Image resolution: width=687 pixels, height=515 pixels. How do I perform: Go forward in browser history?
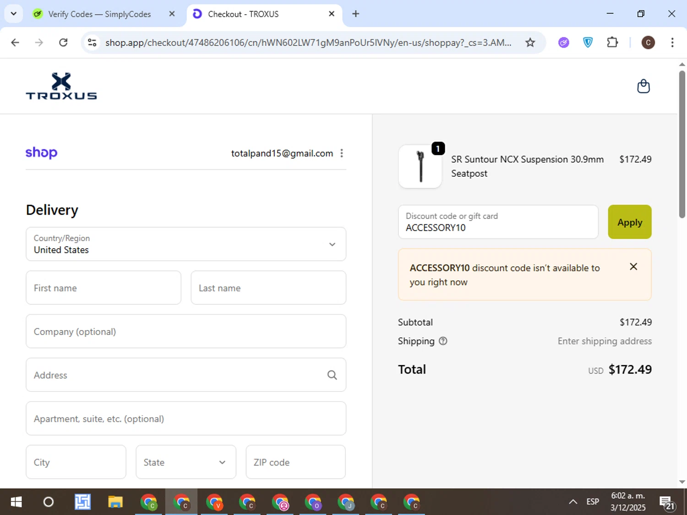pyautogui.click(x=39, y=43)
